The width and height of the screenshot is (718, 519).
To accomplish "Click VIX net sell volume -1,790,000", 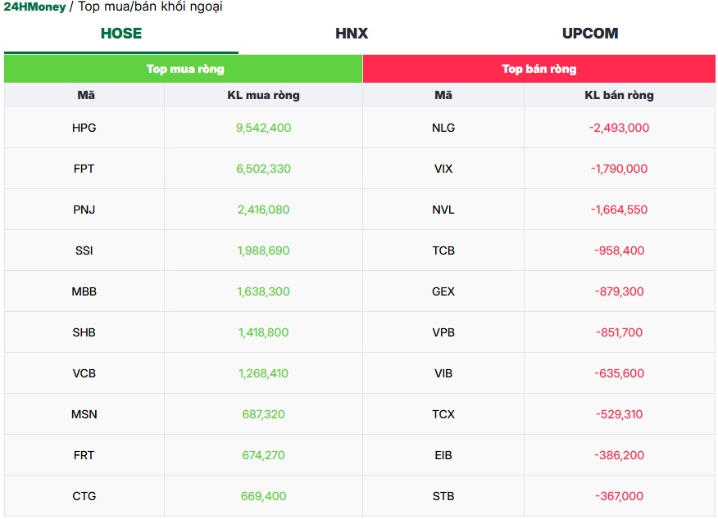I will click(x=619, y=169).
